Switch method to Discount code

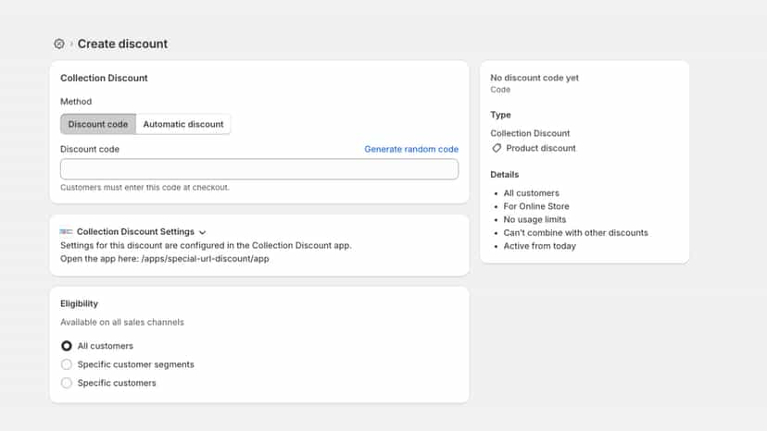coord(98,124)
